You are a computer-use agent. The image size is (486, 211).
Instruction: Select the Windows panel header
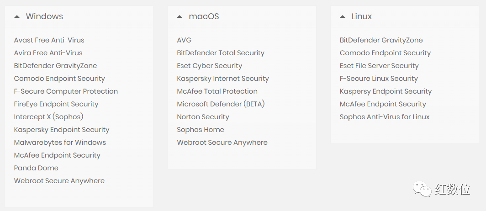(x=44, y=16)
